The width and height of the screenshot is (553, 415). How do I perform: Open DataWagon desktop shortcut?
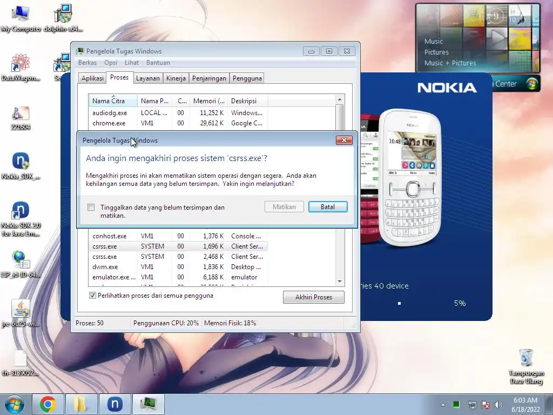pos(21,68)
